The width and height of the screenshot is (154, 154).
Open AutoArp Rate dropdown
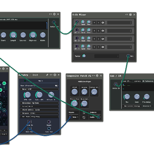click(39, 89)
